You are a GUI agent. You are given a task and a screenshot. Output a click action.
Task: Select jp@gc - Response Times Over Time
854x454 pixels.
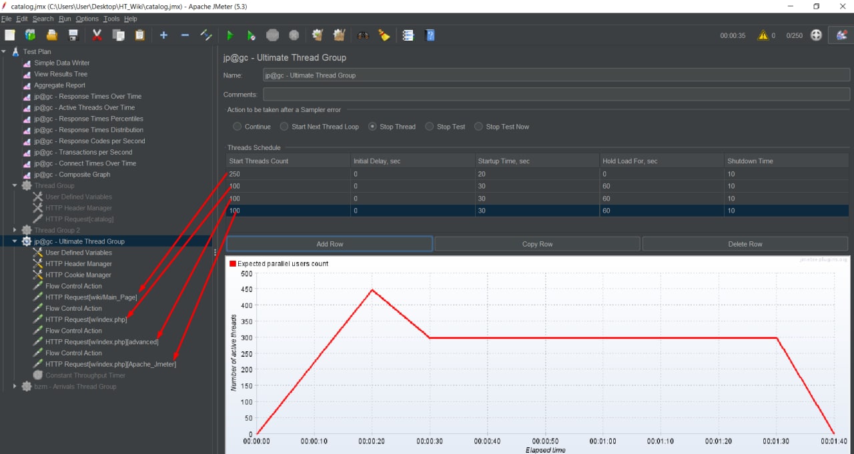point(88,96)
